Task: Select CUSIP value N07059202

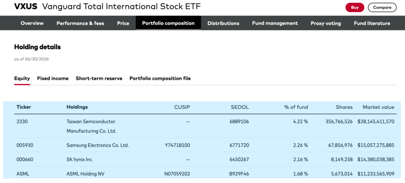Action: 177,174
